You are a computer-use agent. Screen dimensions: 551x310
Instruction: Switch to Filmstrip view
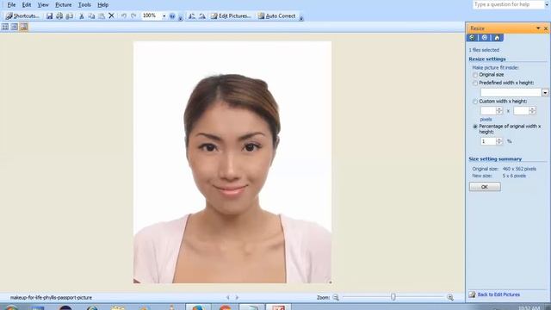[x=14, y=27]
